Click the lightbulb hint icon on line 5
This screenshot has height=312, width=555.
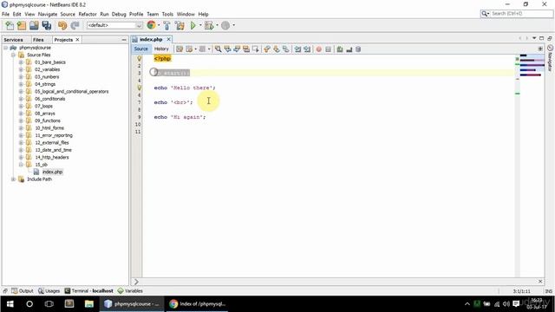(139, 88)
